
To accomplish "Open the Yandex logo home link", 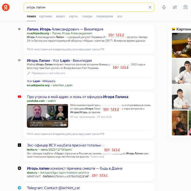I will tap(6, 7).
